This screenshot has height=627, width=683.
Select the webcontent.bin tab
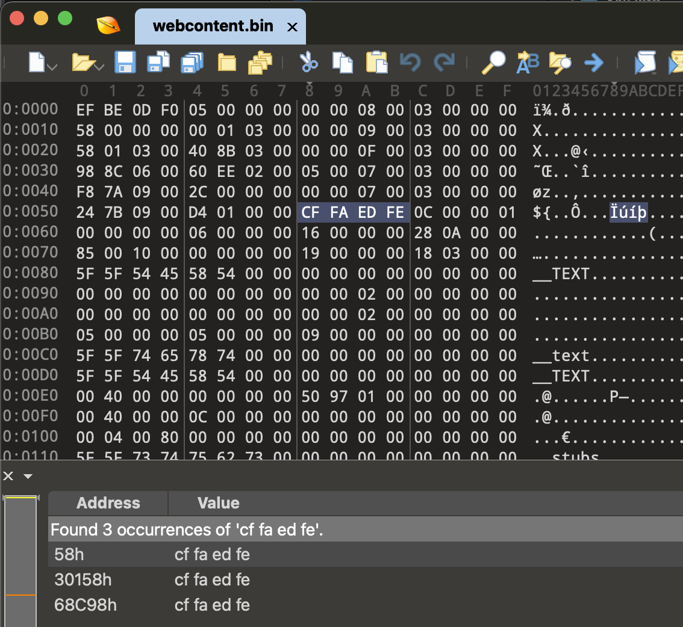coord(213,26)
